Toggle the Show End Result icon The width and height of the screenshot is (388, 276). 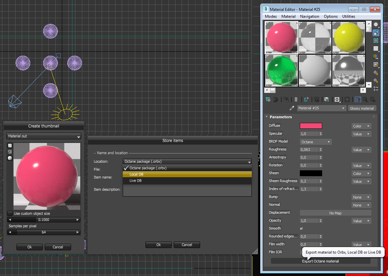(358, 99)
